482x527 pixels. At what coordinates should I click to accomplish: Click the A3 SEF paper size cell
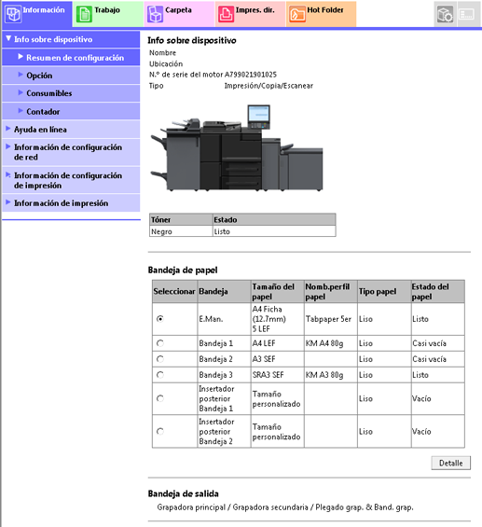[x=278, y=359]
